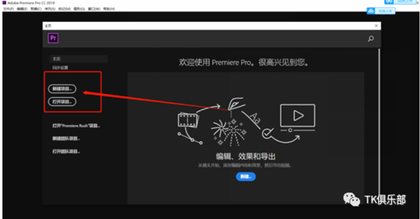This screenshot has height=219, width=420.
Task: Click the cloud icon on the blue upload button
Action: tap(371, 11)
